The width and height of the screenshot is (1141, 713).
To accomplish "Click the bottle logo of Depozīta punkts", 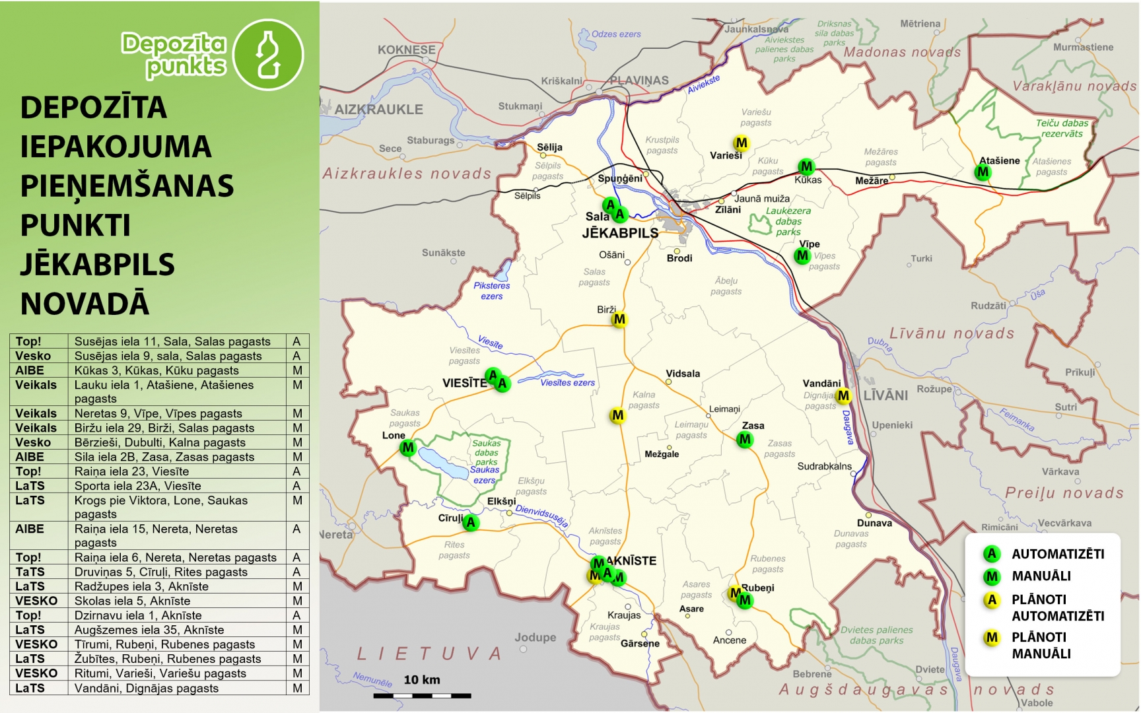I will point(268,55).
